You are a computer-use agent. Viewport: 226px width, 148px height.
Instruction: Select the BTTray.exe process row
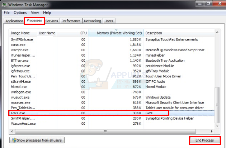(x=112, y=61)
